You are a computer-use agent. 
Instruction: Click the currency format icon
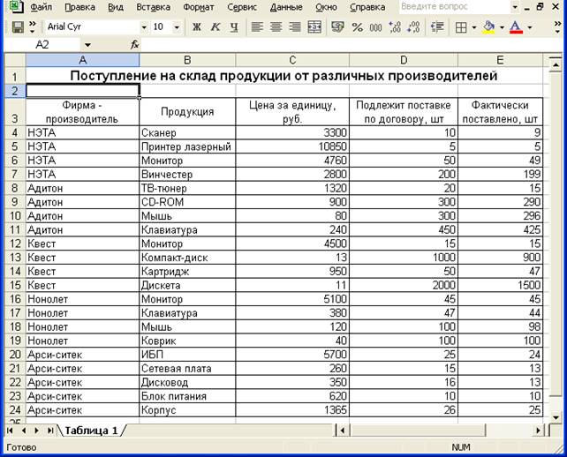pyautogui.click(x=337, y=27)
